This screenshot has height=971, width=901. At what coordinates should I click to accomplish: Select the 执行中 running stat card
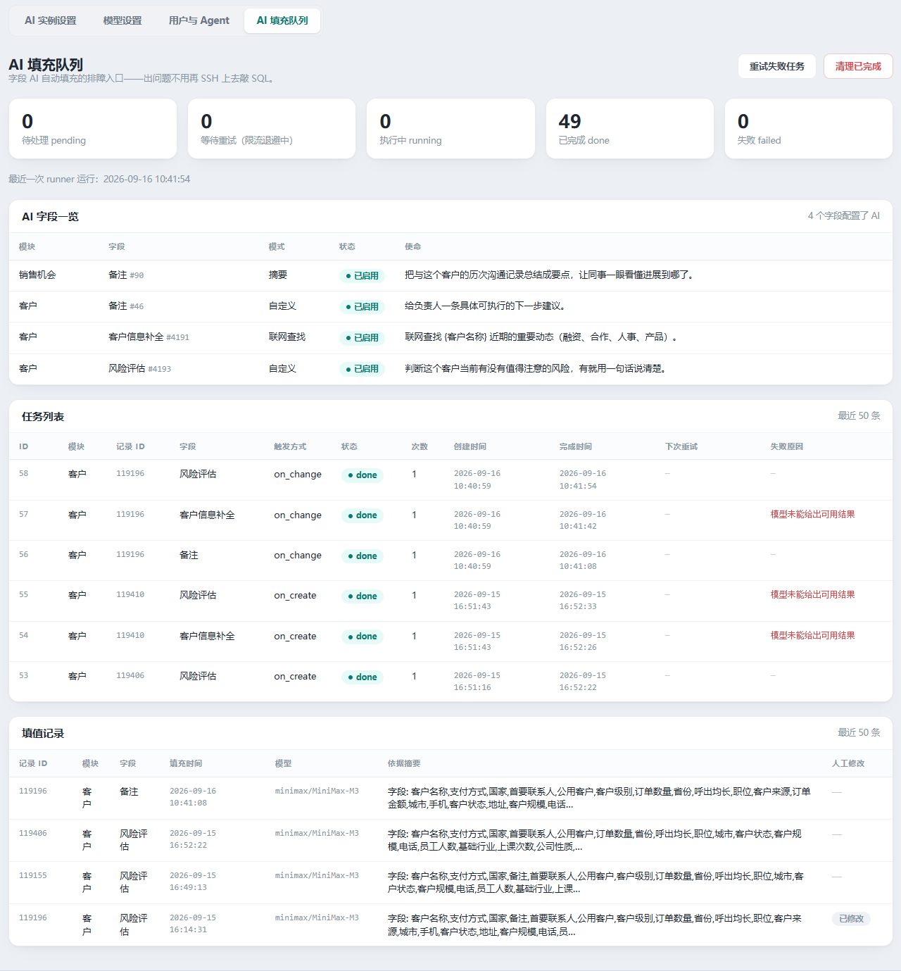(x=450, y=129)
